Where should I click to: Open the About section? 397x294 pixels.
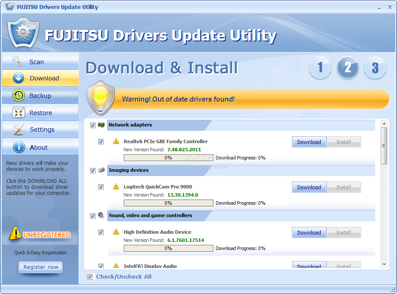pos(40,147)
